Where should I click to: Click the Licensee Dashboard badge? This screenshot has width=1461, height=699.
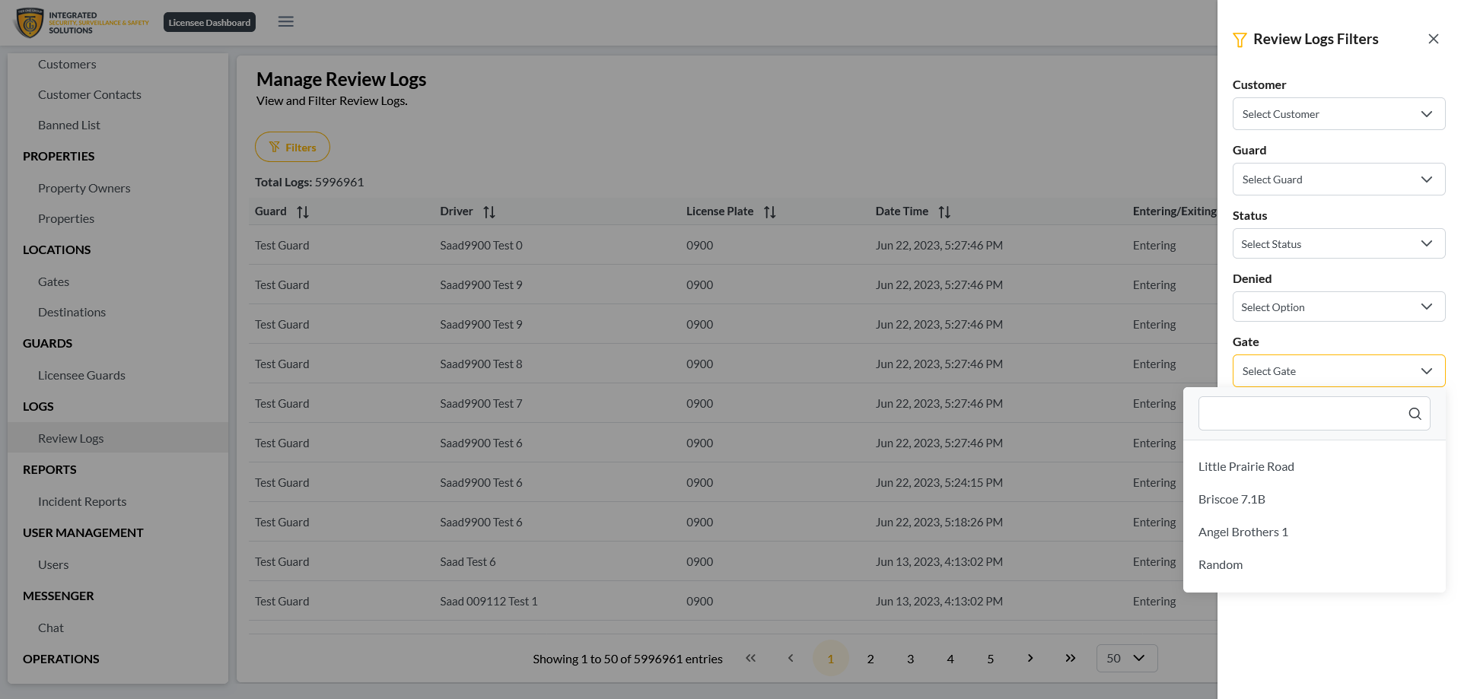pyautogui.click(x=209, y=23)
